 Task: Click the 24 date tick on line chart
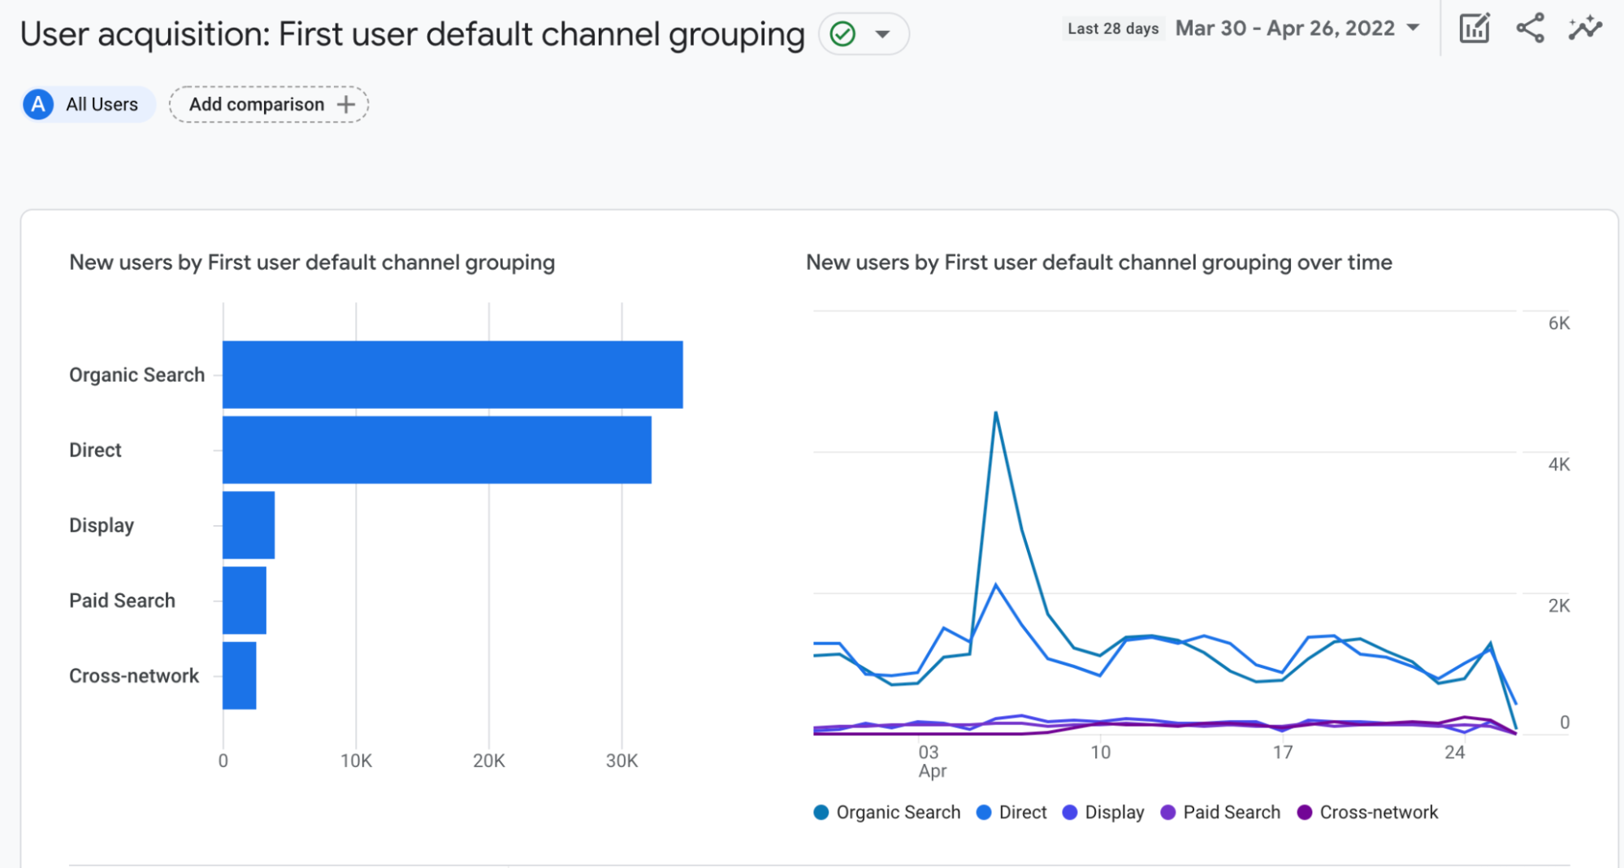(1454, 753)
